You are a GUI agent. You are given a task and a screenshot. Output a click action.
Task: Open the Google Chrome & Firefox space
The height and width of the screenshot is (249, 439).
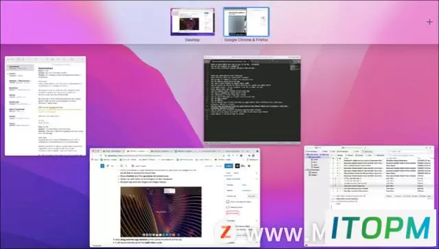tap(246, 22)
